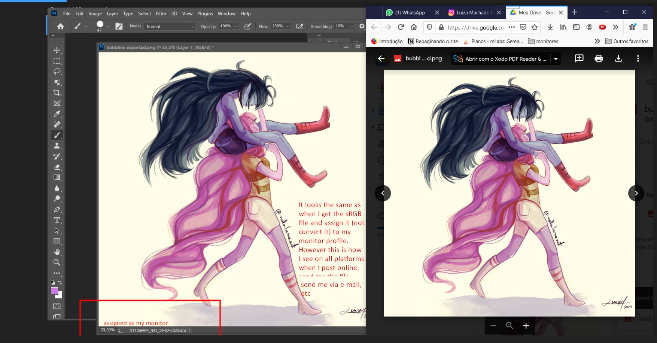Expand the Opacity slider dropdown
The width and height of the screenshot is (657, 343).
pos(236,26)
